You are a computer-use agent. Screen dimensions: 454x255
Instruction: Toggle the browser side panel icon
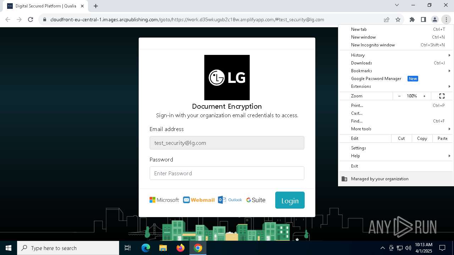click(x=423, y=19)
